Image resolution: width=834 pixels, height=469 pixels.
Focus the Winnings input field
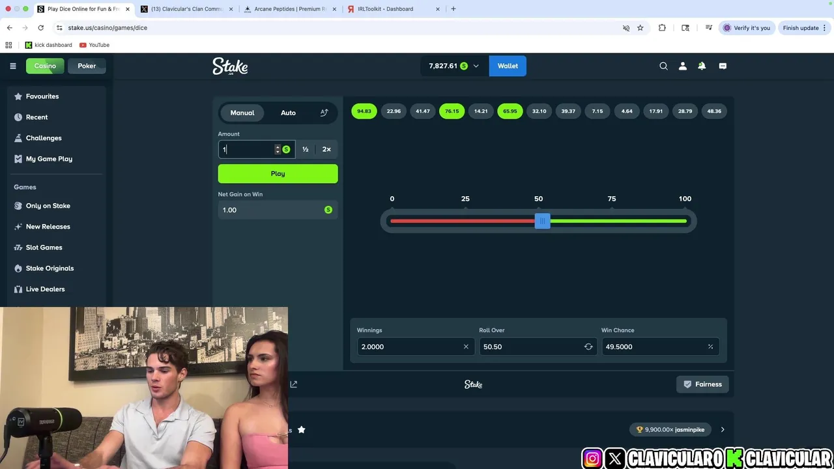(x=415, y=347)
